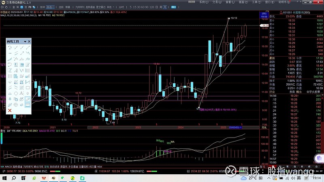Screen dimensions: 324x182
Task: Select the rectangle drawing tool
Action: pos(28,88)
